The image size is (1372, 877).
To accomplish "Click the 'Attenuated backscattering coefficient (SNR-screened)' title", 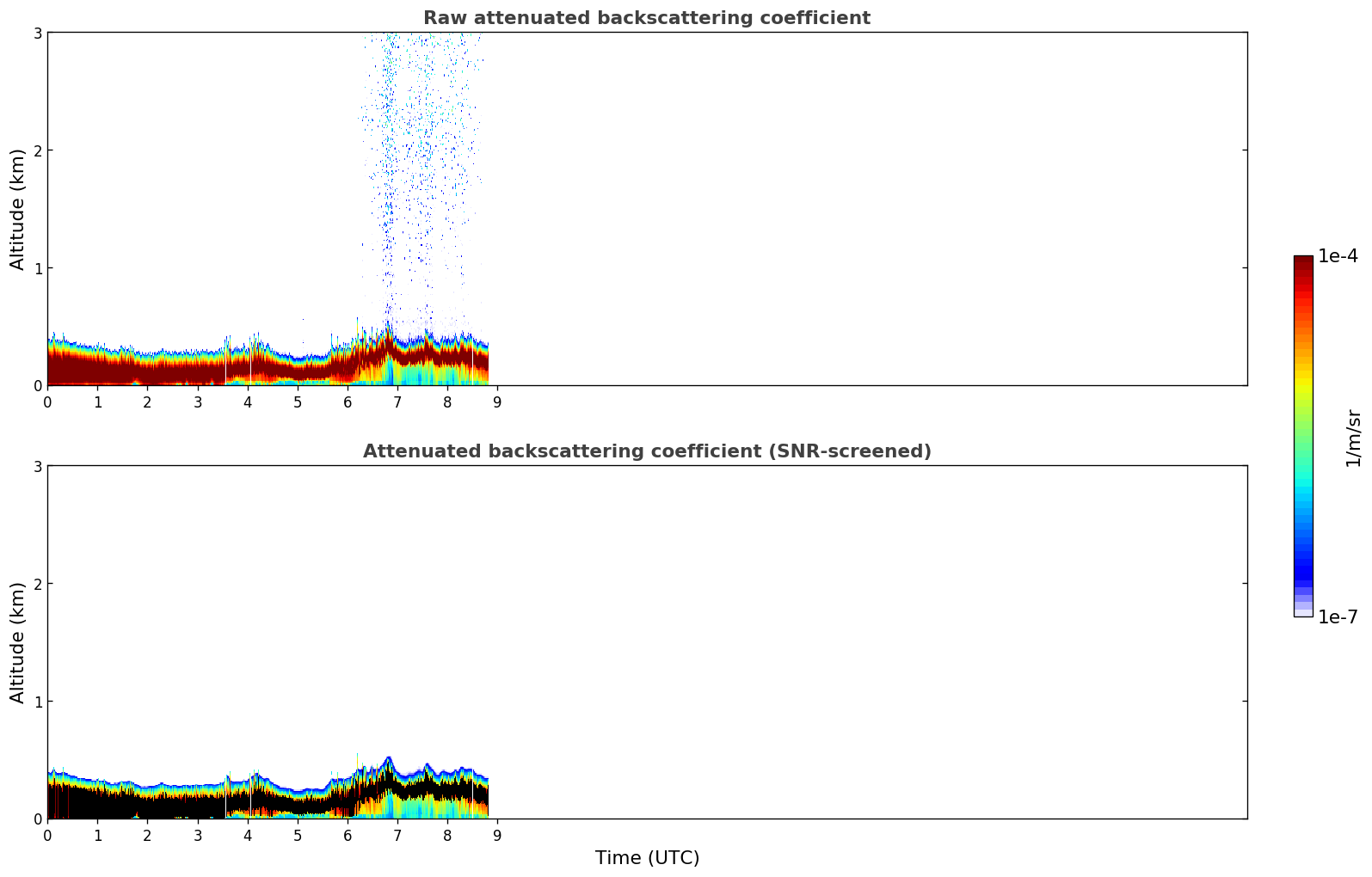I will click(646, 451).
